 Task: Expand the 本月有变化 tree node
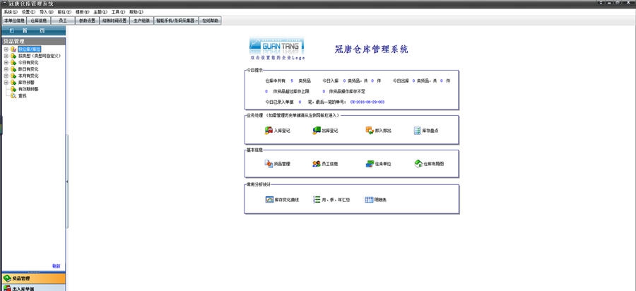tap(6, 76)
